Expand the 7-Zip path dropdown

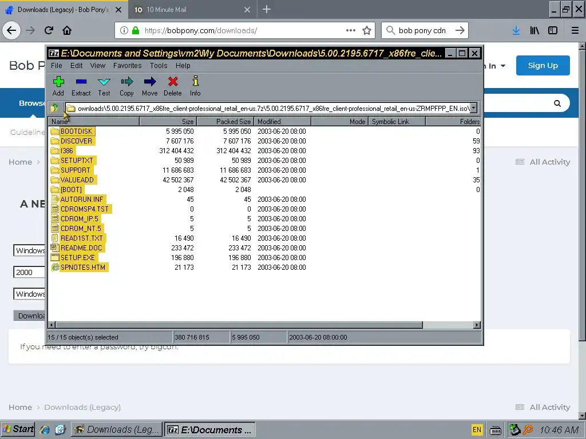click(473, 108)
